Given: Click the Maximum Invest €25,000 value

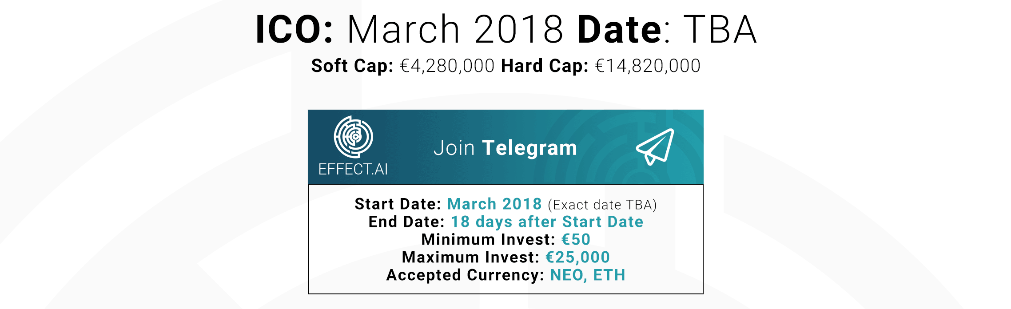Looking at the screenshot, I should pos(577,257).
